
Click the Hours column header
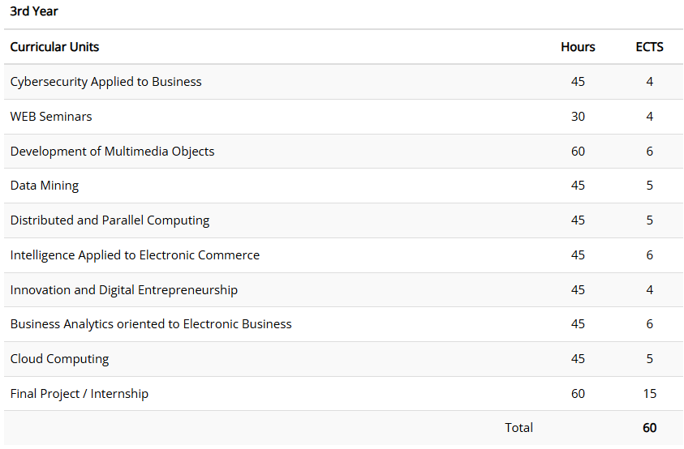(x=578, y=47)
